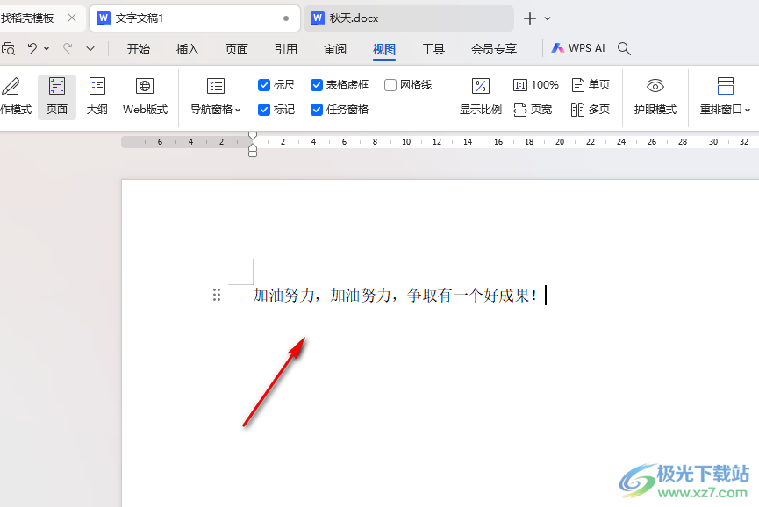759x507 pixels.
Task: Enable 护眼模式 eye protection
Action: pyautogui.click(x=655, y=96)
